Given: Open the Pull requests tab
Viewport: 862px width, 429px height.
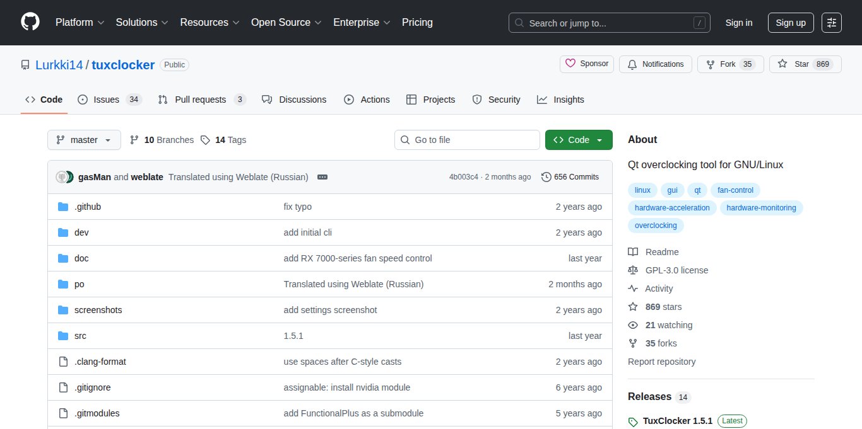Looking at the screenshot, I should (201, 100).
